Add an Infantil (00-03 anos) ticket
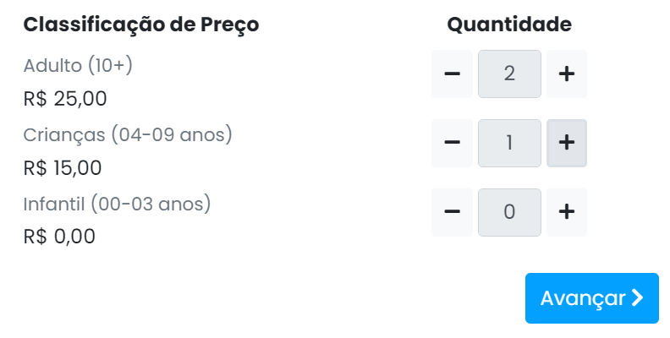 pos(567,212)
